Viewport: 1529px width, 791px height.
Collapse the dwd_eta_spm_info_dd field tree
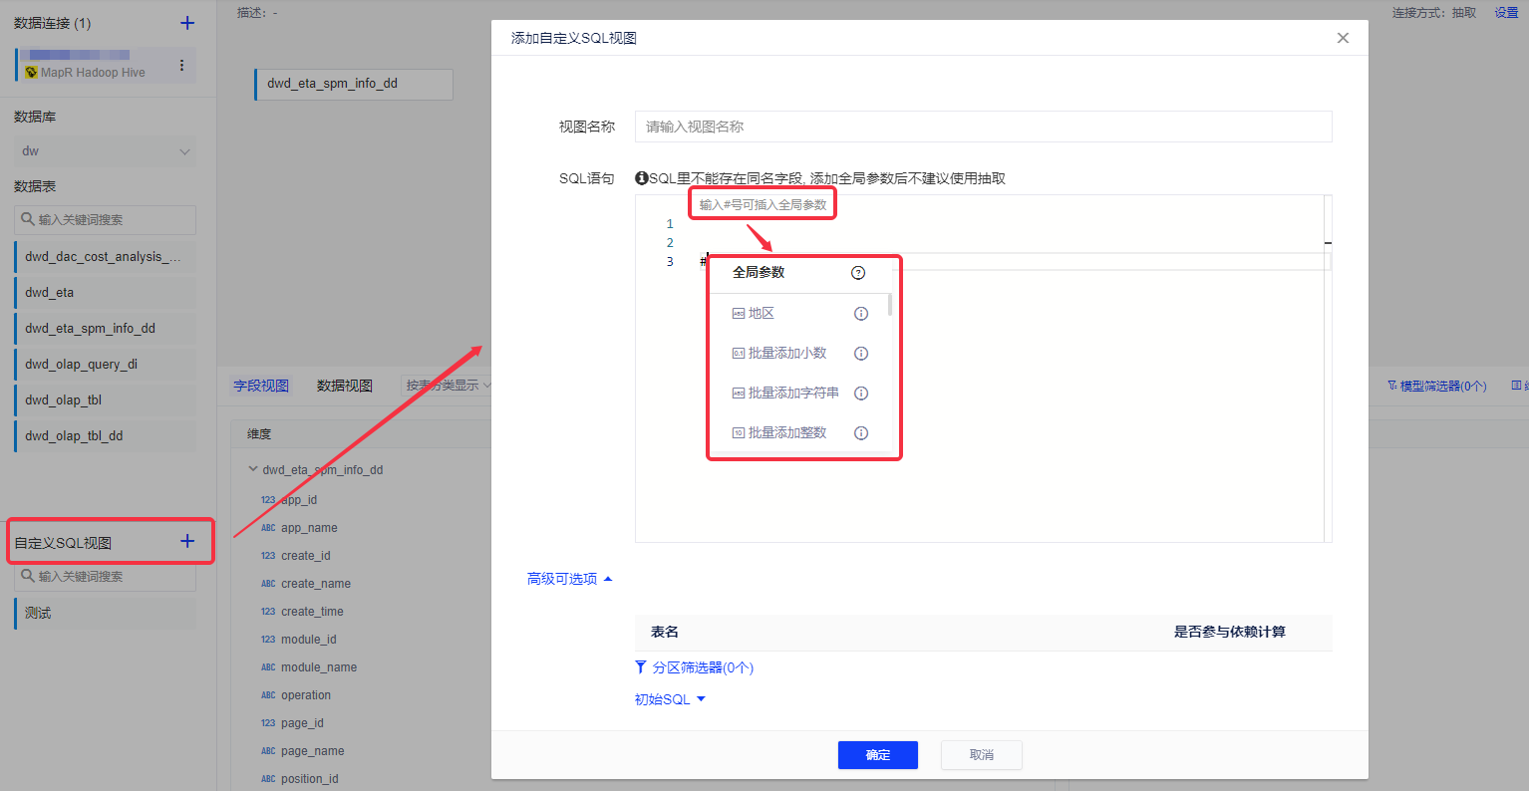(253, 469)
